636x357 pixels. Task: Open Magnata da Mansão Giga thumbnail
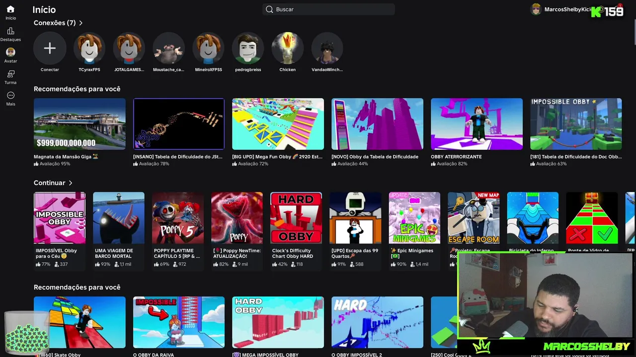pyautogui.click(x=79, y=124)
